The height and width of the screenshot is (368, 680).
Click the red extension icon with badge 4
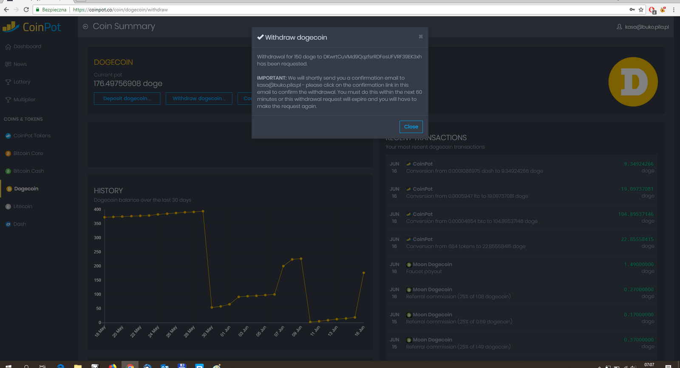pos(652,10)
